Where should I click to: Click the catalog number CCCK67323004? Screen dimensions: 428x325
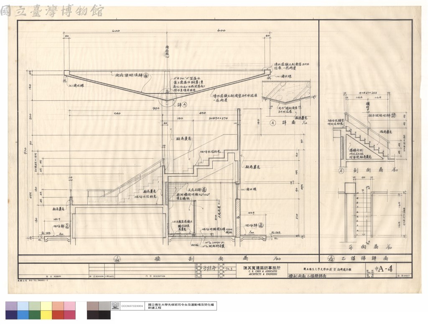click(132, 306)
